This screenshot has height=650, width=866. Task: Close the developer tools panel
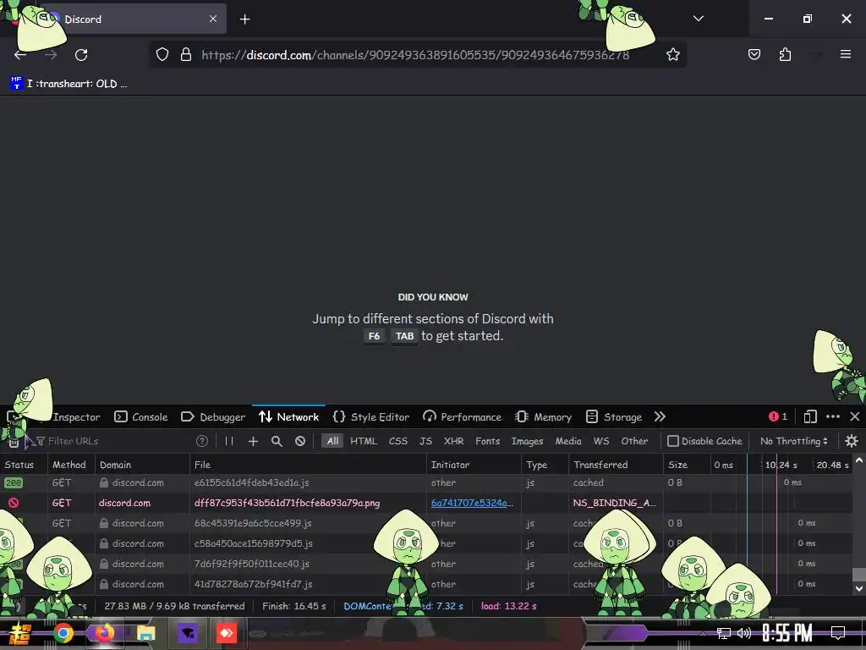(854, 416)
